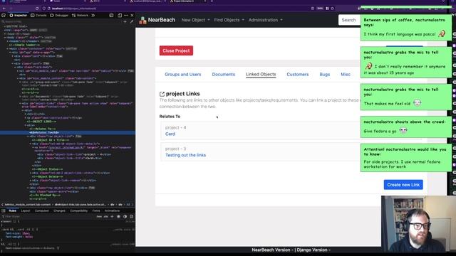Switch to the Customers tab
Screen dimensions: 456x256
pyautogui.click(x=298, y=74)
